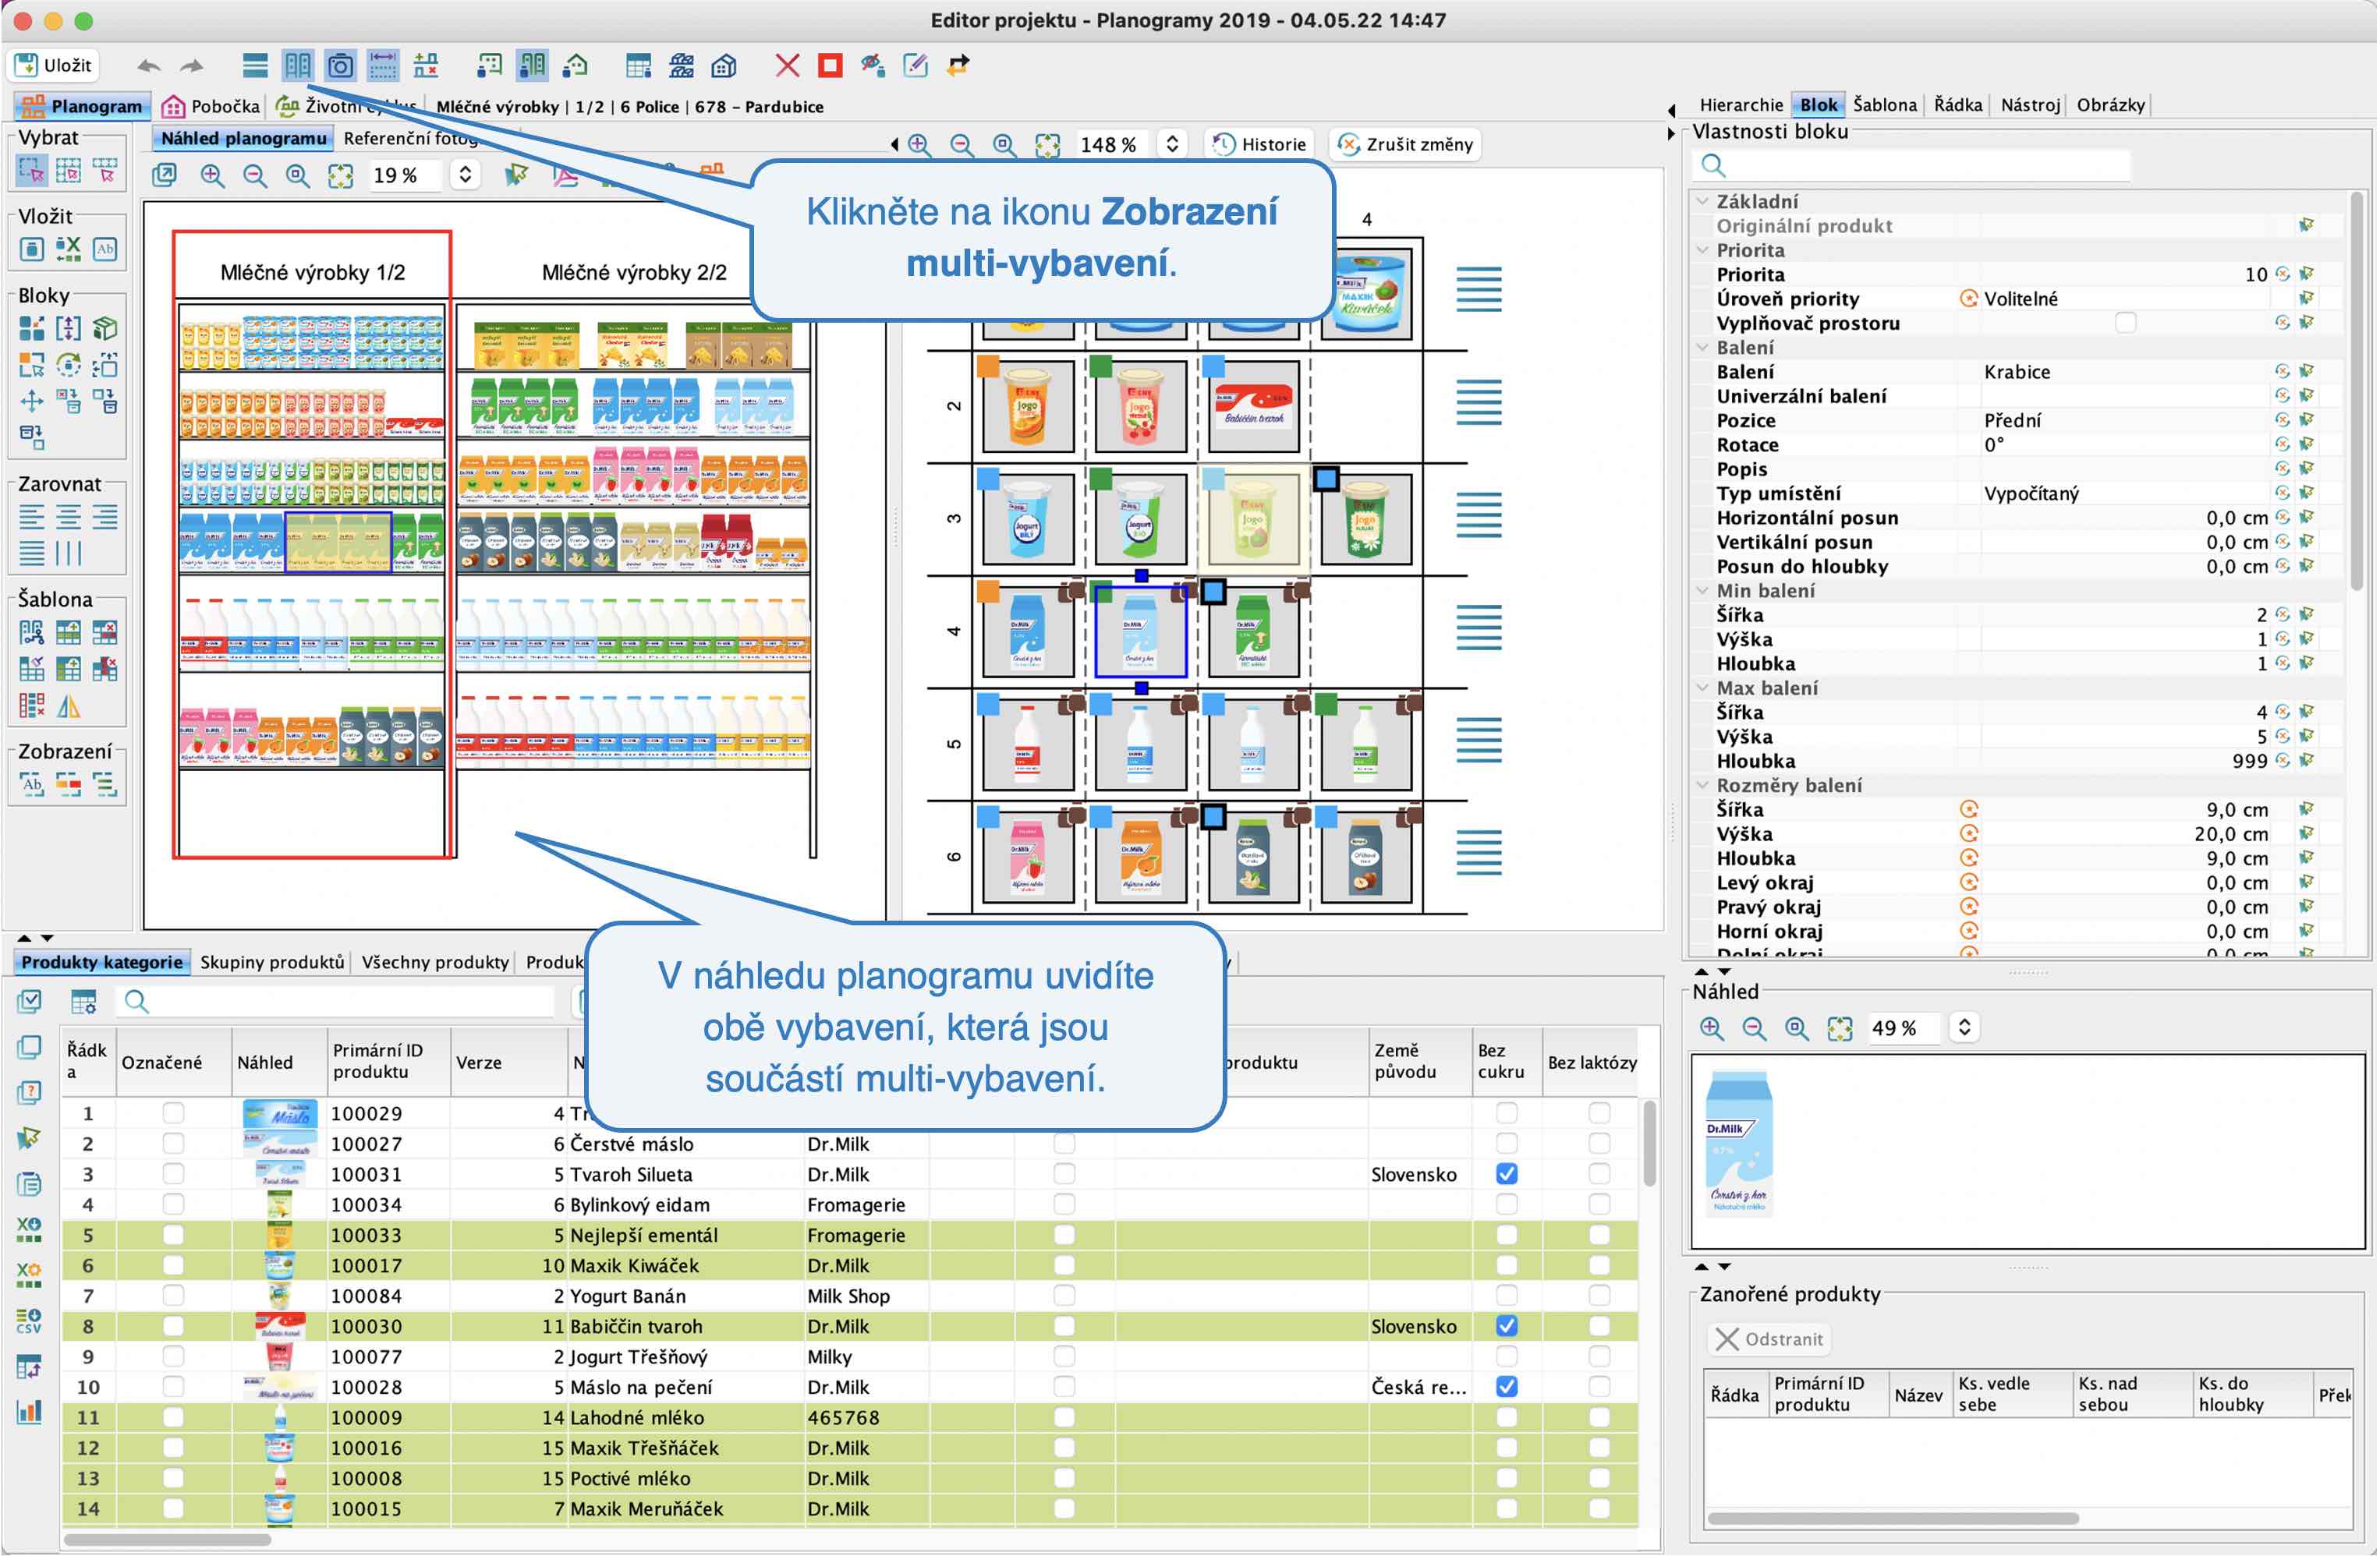The height and width of the screenshot is (1556, 2380).
Task: Fit planogram preview to window
Action: (x=340, y=176)
